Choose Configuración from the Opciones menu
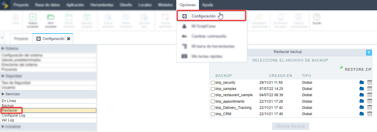 point(203,16)
